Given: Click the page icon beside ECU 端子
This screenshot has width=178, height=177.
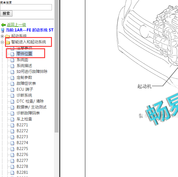Looking at the screenshot, I should pyautogui.click(x=12, y=90).
